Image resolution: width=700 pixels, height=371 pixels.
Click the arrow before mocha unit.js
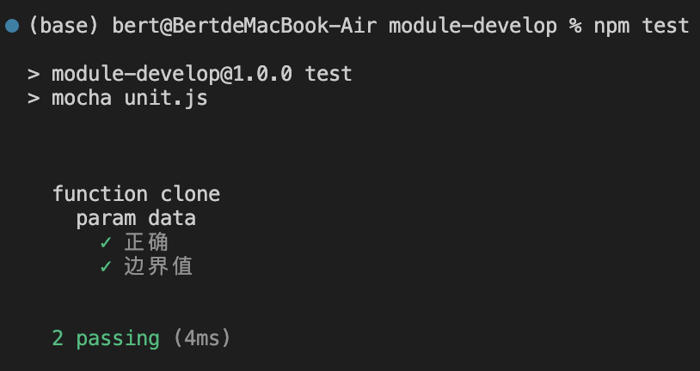pyautogui.click(x=34, y=98)
